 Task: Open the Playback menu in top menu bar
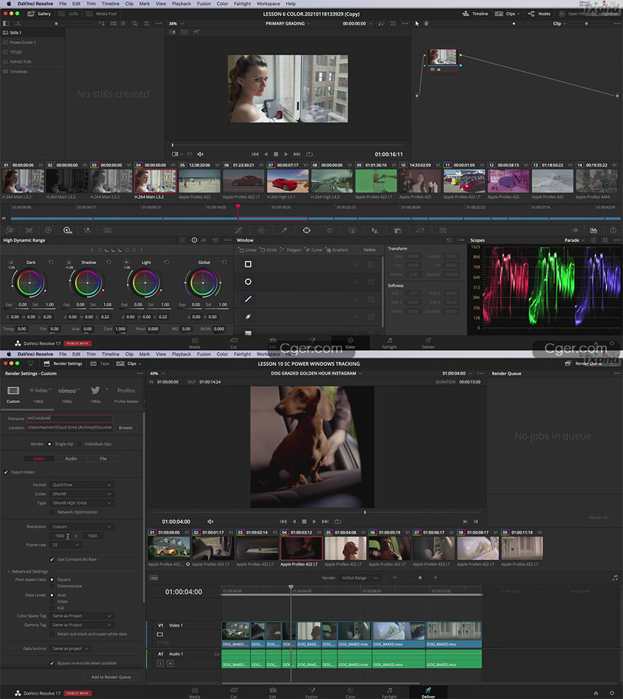pyautogui.click(x=181, y=4)
